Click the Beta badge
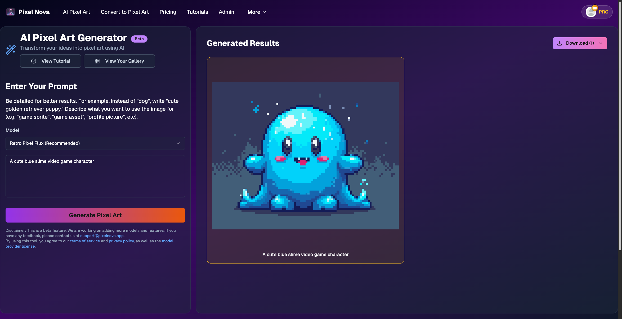 (139, 39)
